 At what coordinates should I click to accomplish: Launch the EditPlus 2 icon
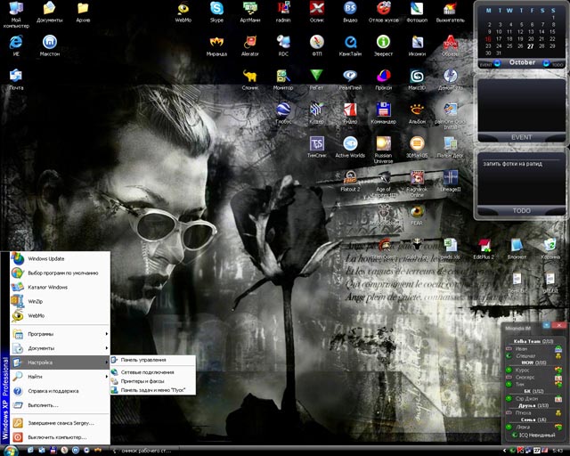tap(484, 249)
